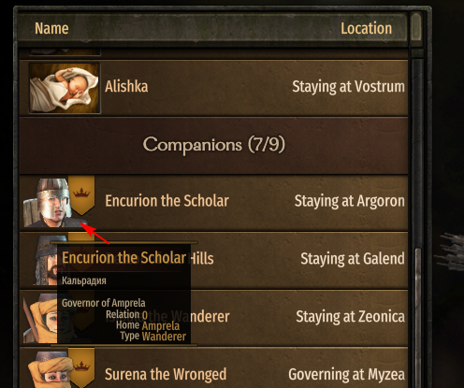This screenshot has height=388, width=464.
Task: Click the Governing at Myzea location text
Action: (346, 375)
